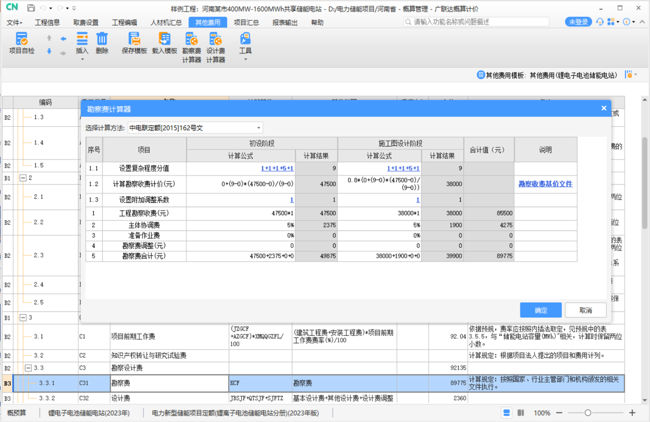Click the info circle icon
This screenshot has width=650, height=422.
click(x=627, y=22)
